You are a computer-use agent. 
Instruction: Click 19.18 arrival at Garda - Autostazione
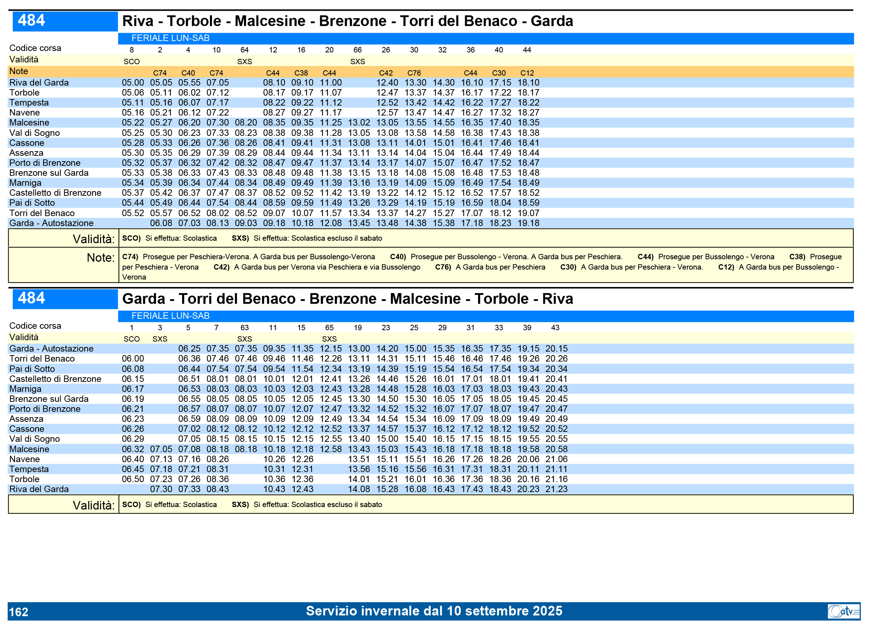pyautogui.click(x=528, y=223)
